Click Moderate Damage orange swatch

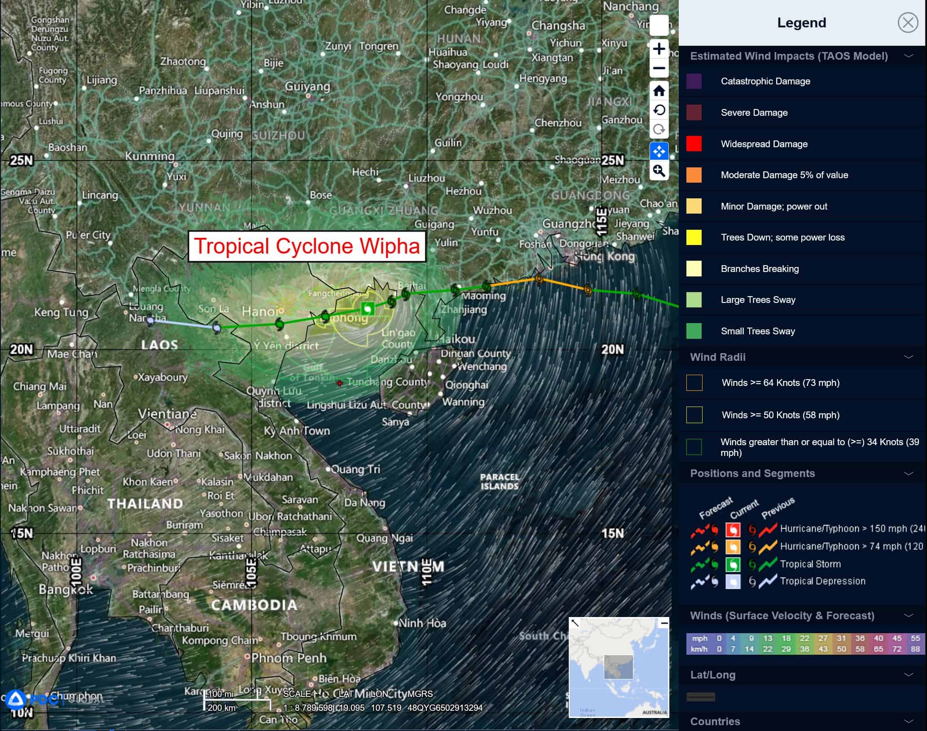pyautogui.click(x=694, y=175)
